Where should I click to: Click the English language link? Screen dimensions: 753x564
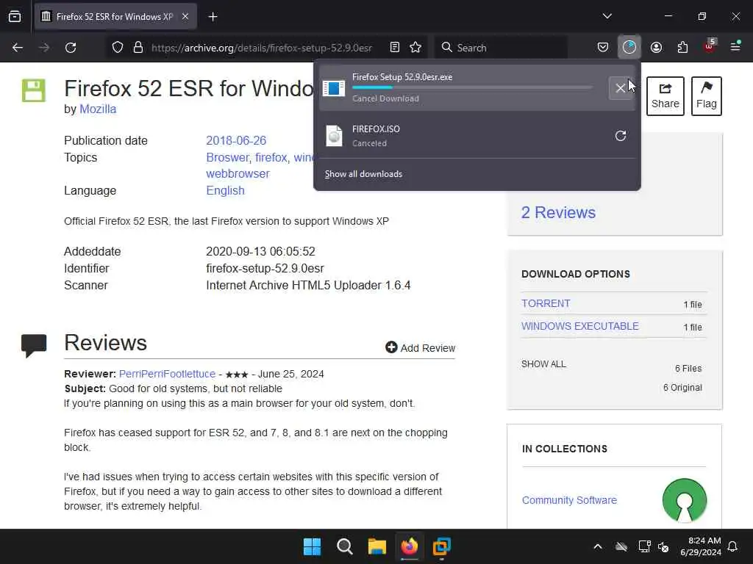coord(225,190)
